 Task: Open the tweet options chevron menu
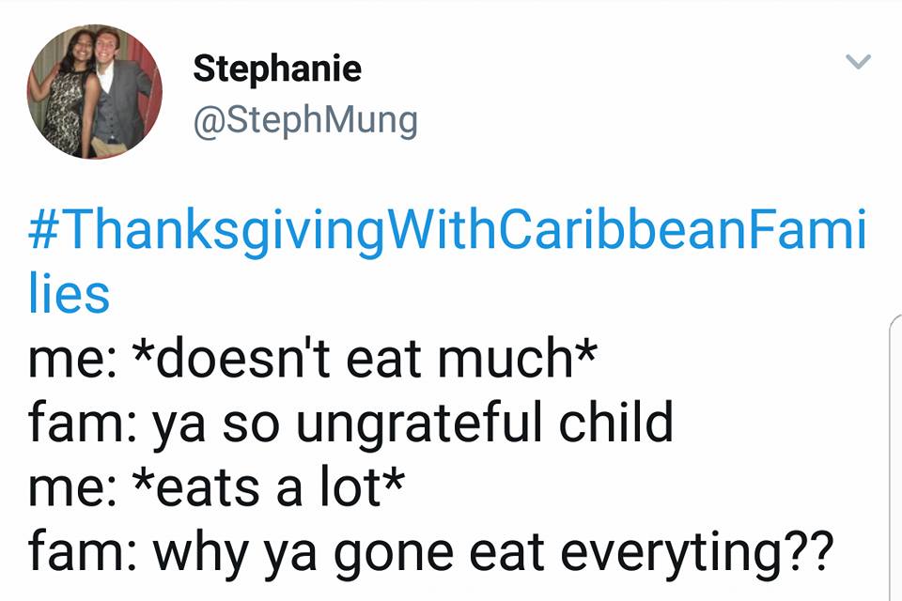[858, 61]
